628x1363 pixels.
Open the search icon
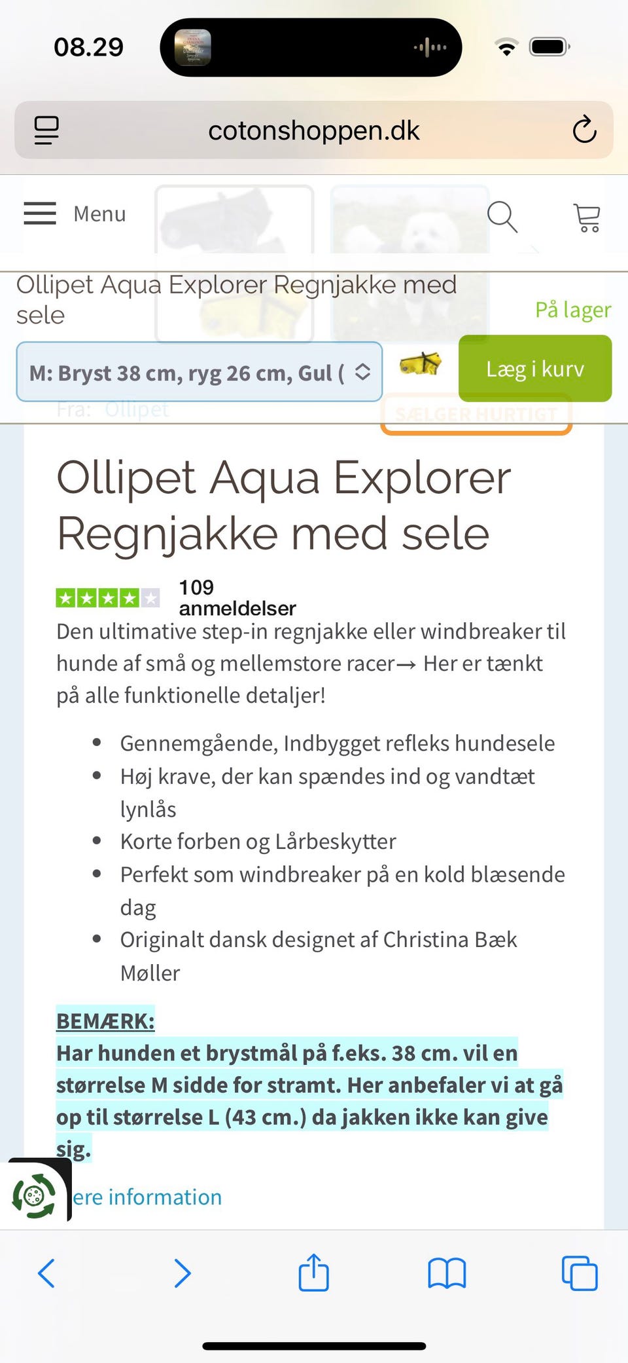[502, 217]
